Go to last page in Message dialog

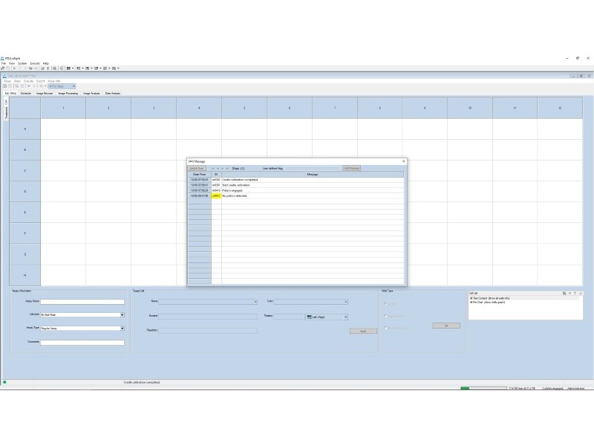[x=227, y=169]
